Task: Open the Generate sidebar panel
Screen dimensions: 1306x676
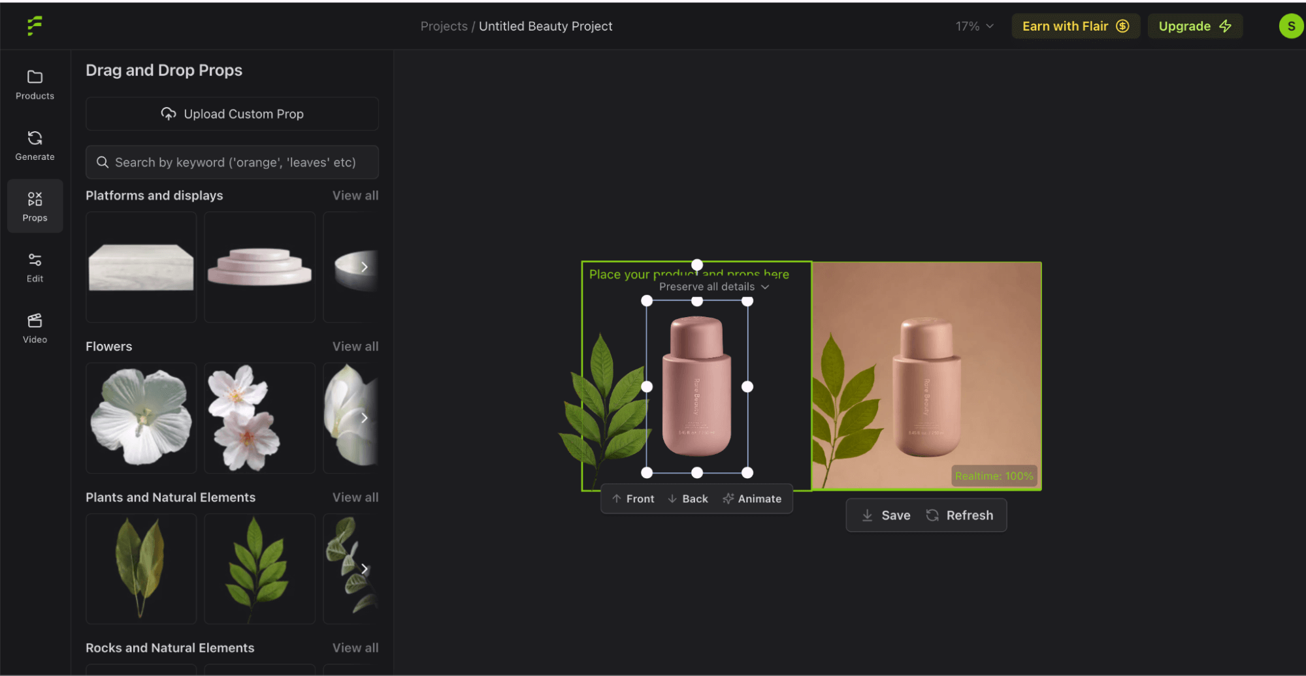Action: [x=35, y=146]
